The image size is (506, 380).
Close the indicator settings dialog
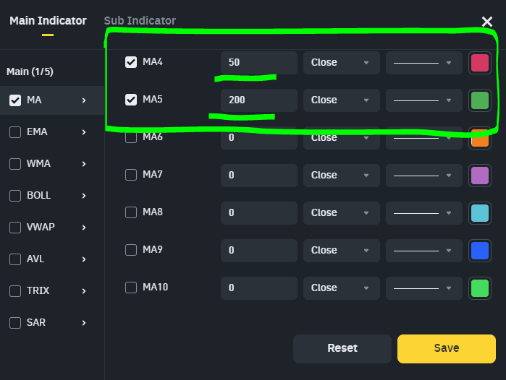[x=487, y=22]
